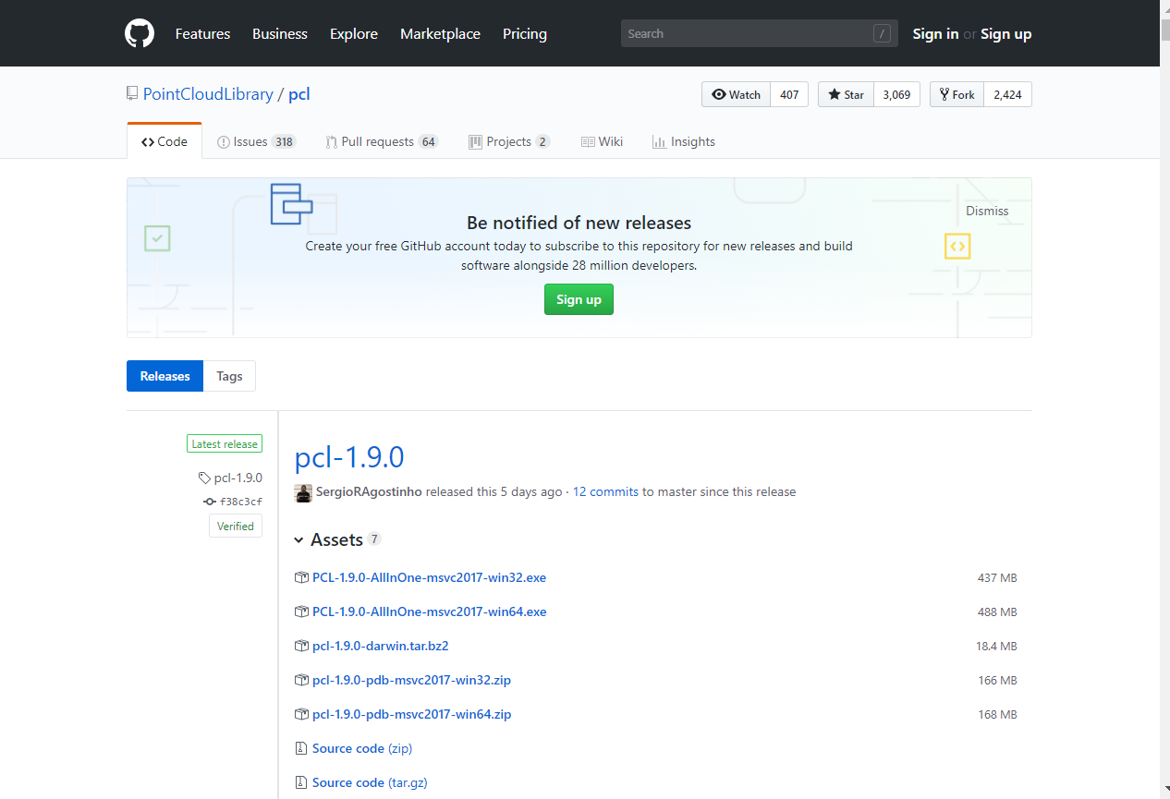Click the green Sign up button in banner
Screen dimensions: 1170x799
click(x=579, y=299)
